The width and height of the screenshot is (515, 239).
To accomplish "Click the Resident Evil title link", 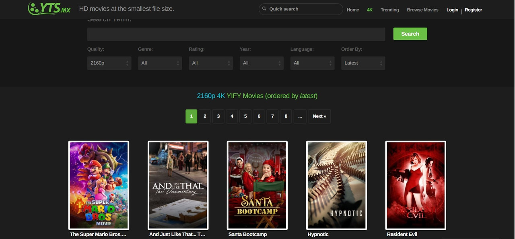I will (402, 234).
